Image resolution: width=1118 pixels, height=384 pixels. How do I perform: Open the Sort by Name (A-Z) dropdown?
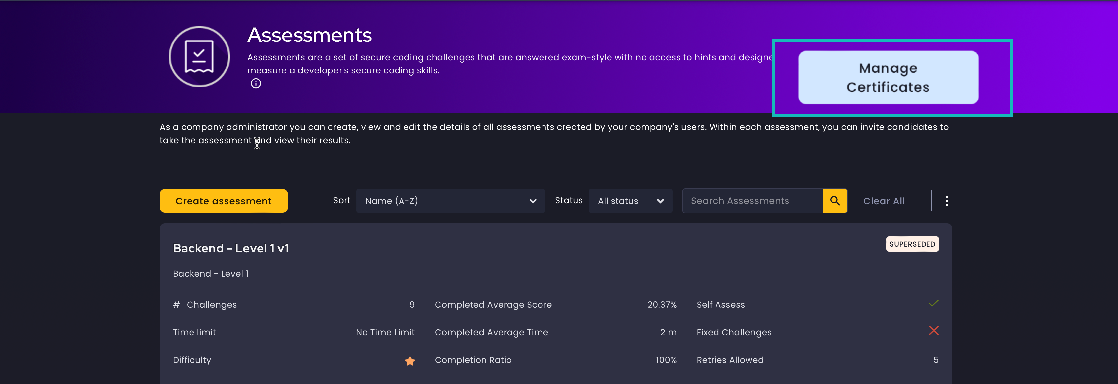pos(450,201)
